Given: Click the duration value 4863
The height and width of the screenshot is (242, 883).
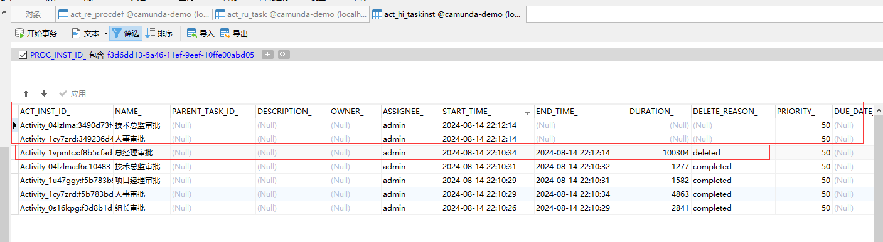Looking at the screenshot, I should point(660,194).
